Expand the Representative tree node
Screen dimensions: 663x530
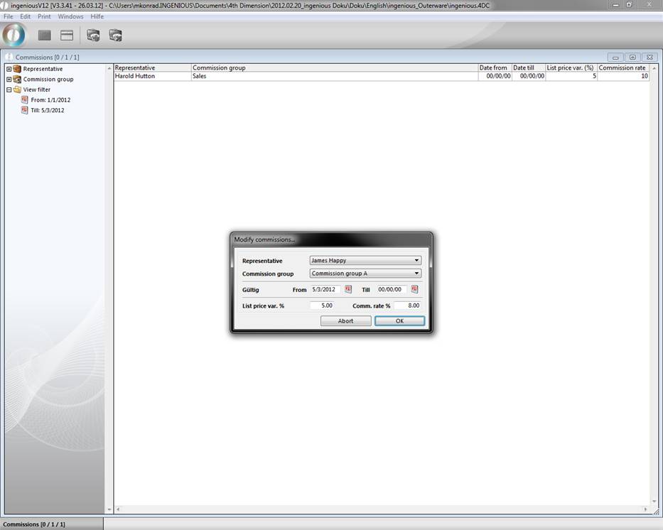pyautogui.click(x=9, y=69)
